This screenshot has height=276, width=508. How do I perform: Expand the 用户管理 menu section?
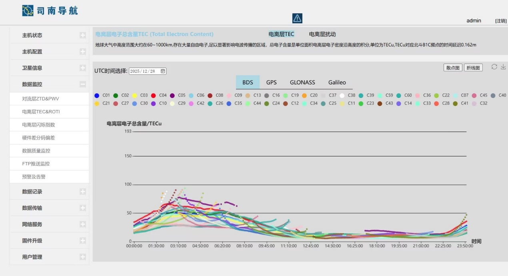point(83,257)
